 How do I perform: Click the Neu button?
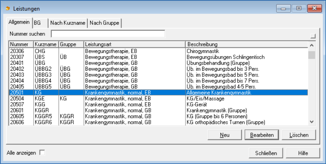(225, 135)
